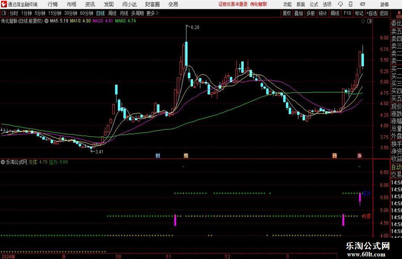
Task: Toggle the left sidebar panel icon
Action: pyautogui.click(x=4, y=13)
